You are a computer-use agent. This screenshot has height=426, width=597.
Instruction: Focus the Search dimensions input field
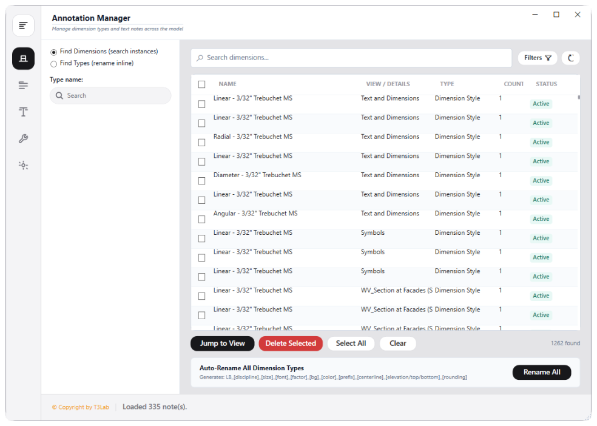[351, 58]
